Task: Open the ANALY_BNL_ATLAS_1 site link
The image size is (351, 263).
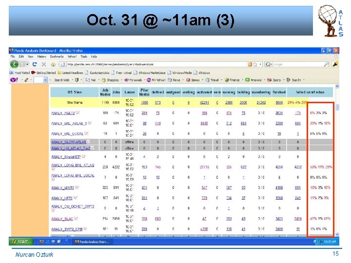Action: tap(69, 123)
